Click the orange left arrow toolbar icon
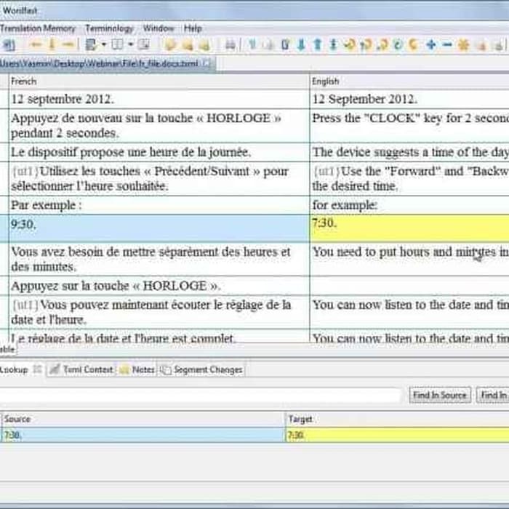The height and width of the screenshot is (509, 509). (35, 45)
